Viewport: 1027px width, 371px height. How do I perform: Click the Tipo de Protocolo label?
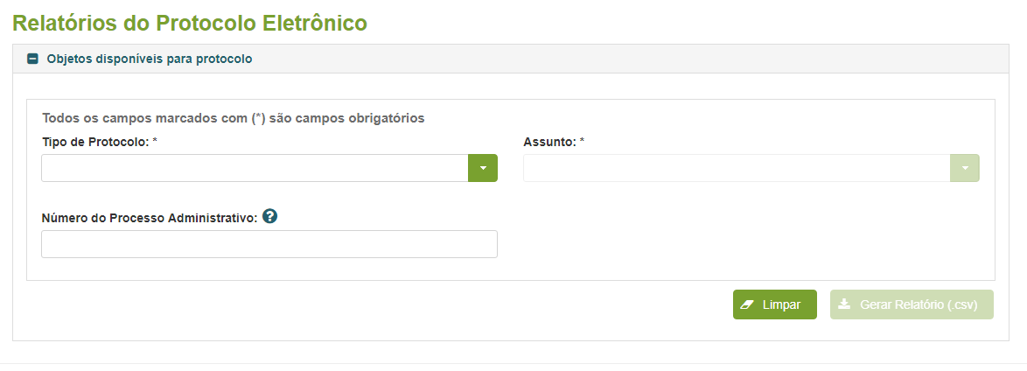tap(95, 142)
